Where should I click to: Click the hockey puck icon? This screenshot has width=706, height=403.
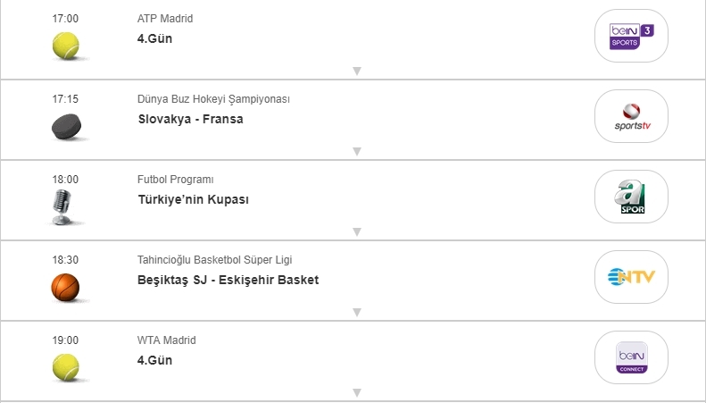[x=65, y=127]
